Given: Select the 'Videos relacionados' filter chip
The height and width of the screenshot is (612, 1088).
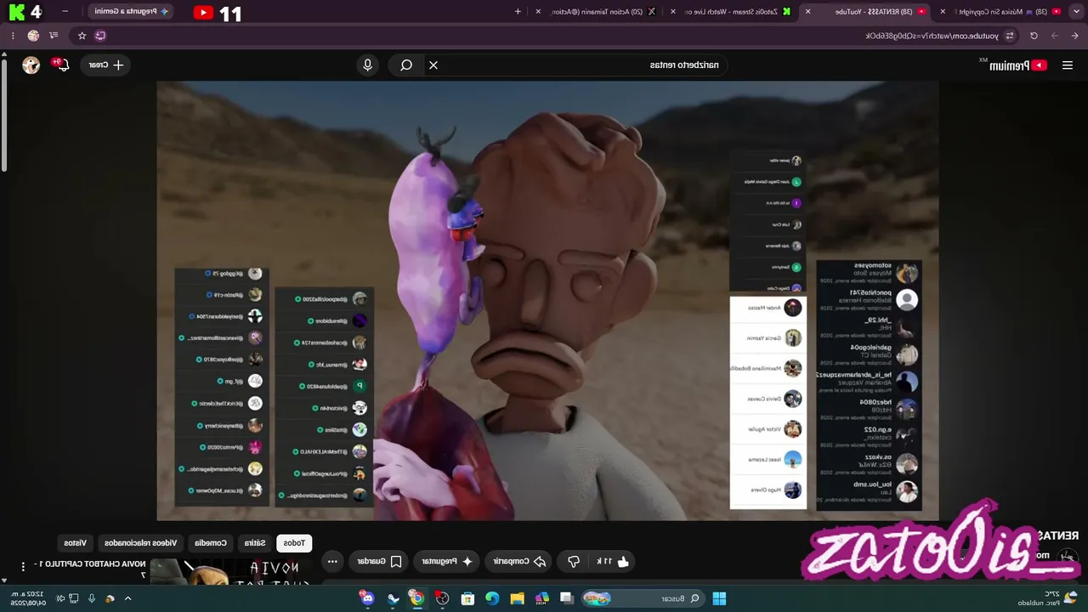Looking at the screenshot, I should pos(141,542).
